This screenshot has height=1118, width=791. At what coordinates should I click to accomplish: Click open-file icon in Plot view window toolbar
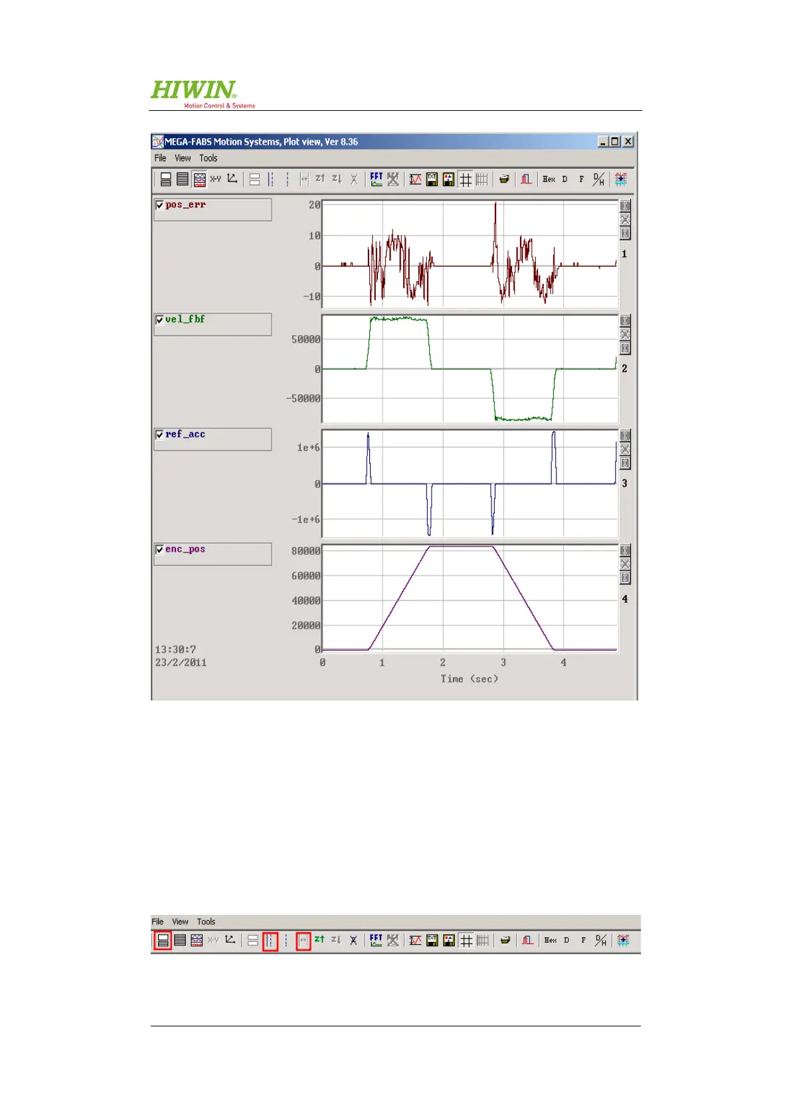tap(505, 179)
